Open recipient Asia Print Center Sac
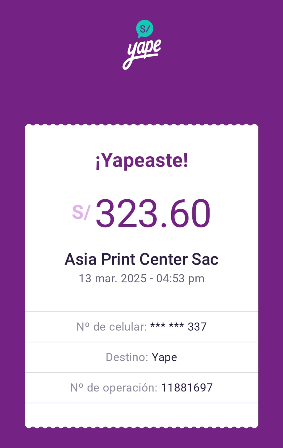283x448 pixels. [141, 259]
